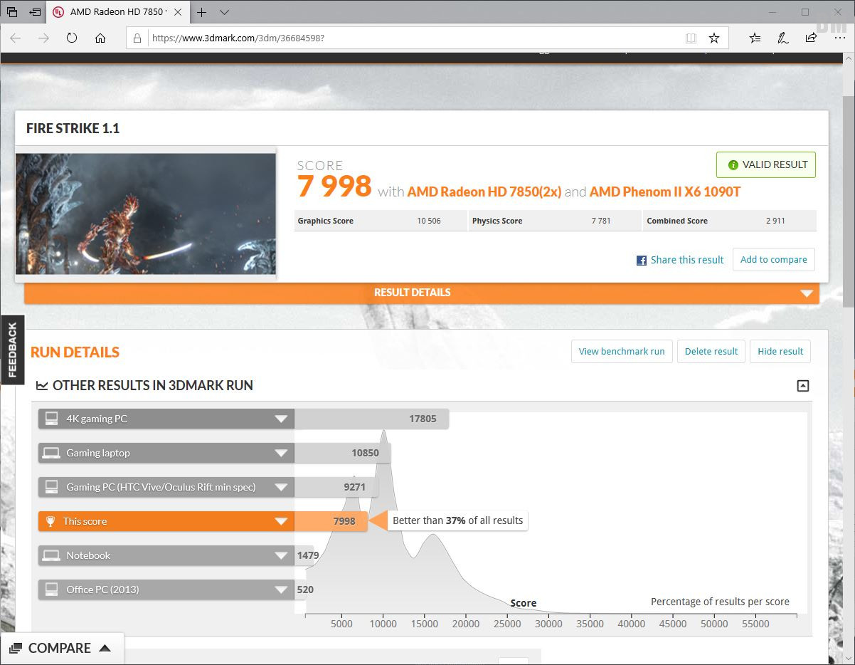The image size is (855, 665).
Task: Click the Notebook laptop icon
Action: [x=51, y=555]
